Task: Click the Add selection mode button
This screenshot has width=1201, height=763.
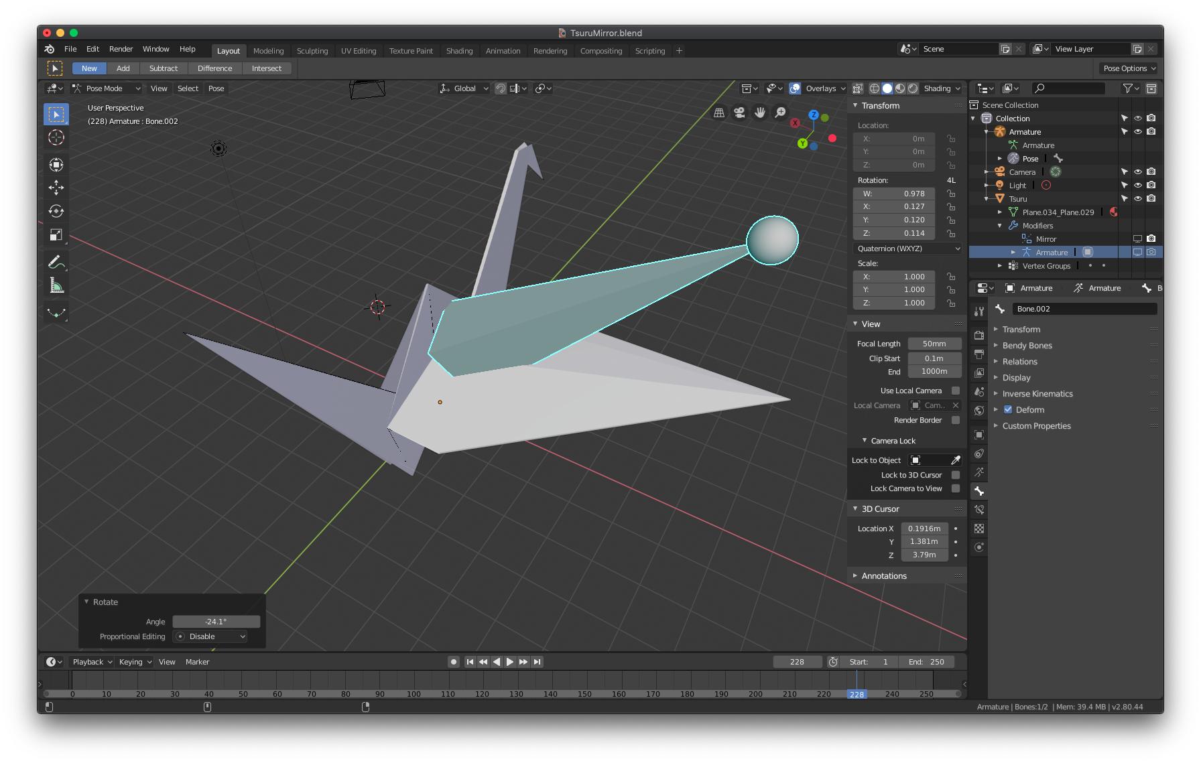Action: tap(123, 68)
